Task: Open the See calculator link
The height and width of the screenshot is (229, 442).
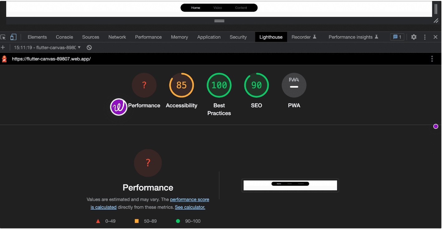Action: coord(190,207)
